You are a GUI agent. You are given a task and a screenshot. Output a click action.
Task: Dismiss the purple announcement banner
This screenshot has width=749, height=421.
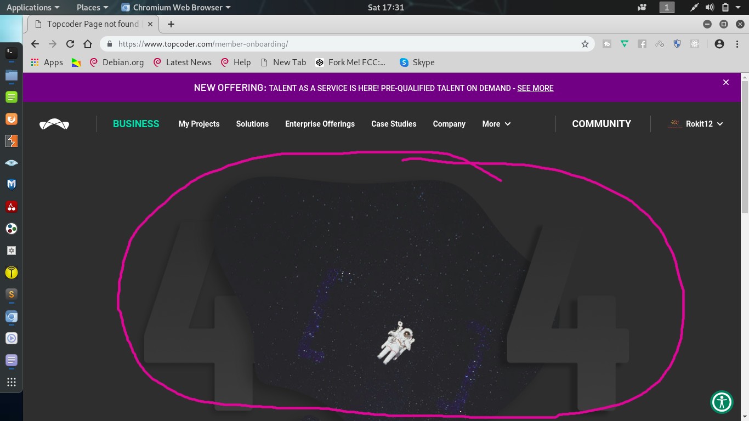726,82
